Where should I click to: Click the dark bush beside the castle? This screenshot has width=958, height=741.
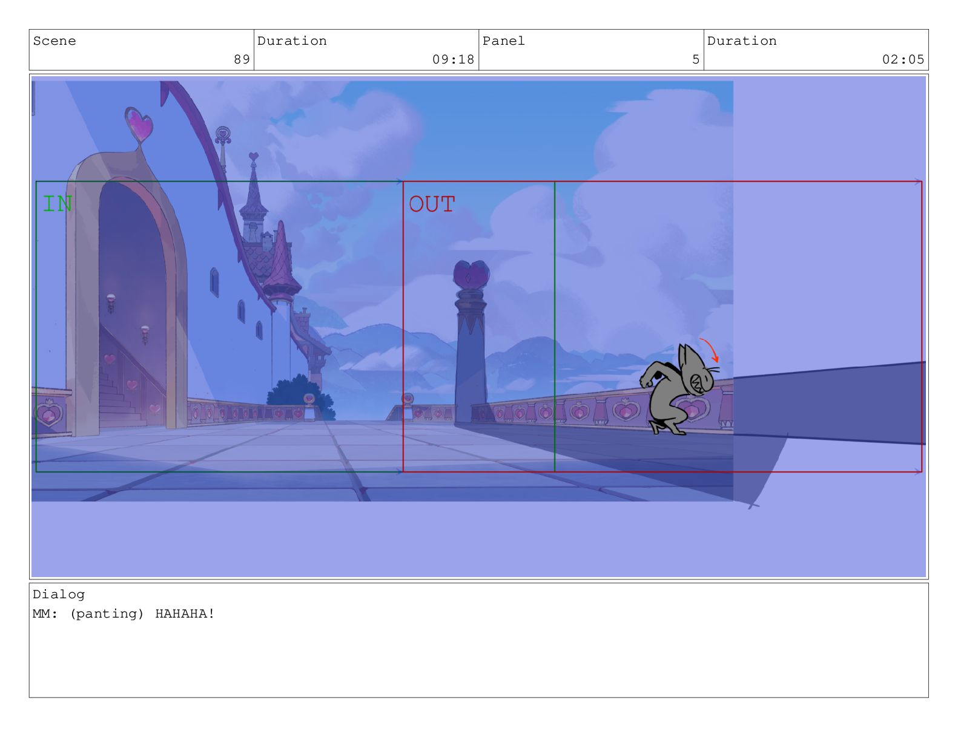(x=298, y=394)
